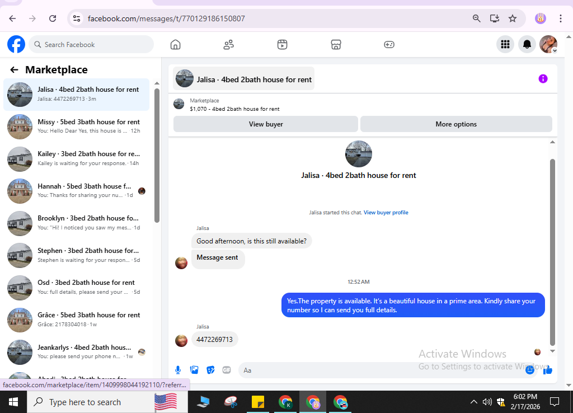The height and width of the screenshot is (413, 573).
Task: Open the Windows Start button
Action: 13,402
